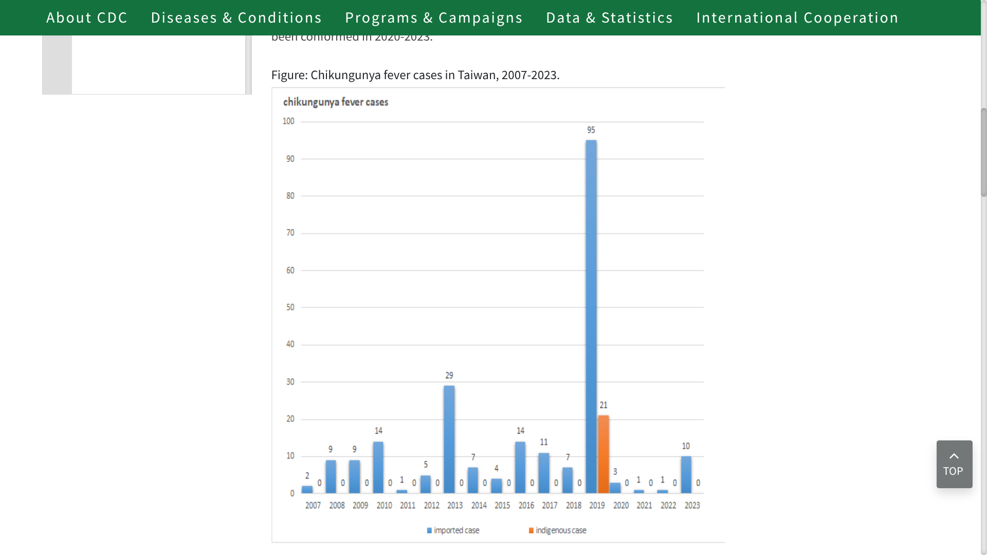
Task: Click the blue imported case legend swatch
Action: (x=429, y=530)
